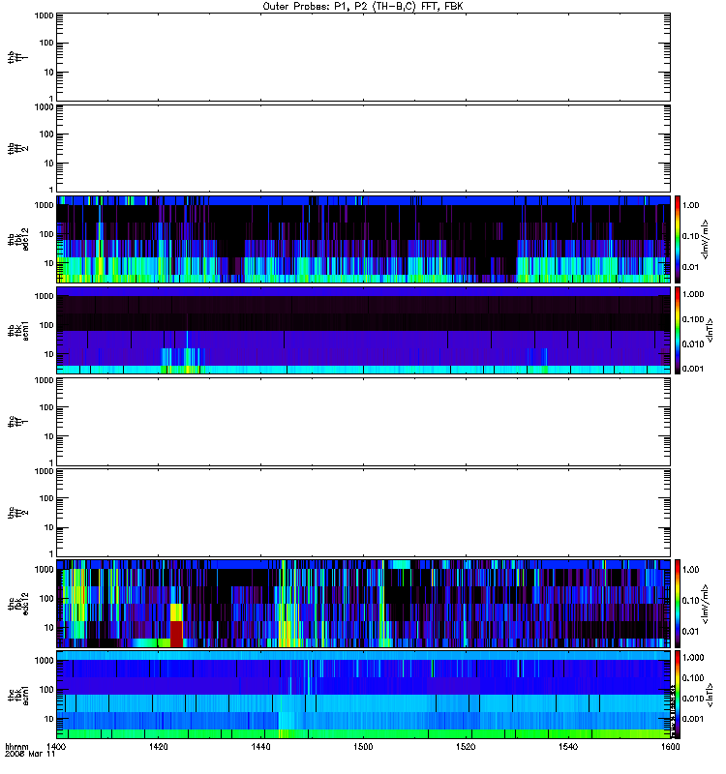
Task: Click the thb fbk edc12 color bar
Action: click(678, 239)
